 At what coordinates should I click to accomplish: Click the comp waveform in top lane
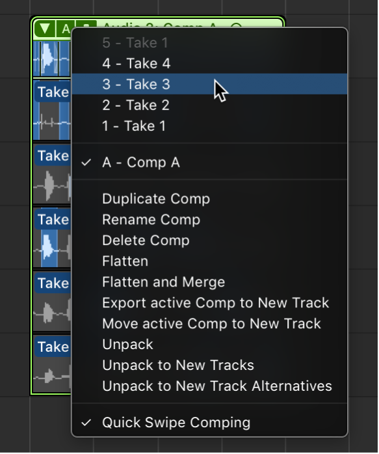click(52, 59)
